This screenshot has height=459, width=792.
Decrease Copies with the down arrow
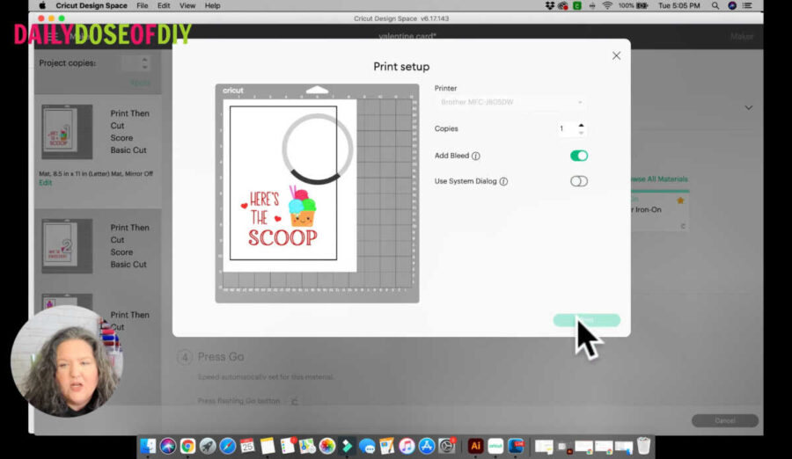pyautogui.click(x=582, y=132)
